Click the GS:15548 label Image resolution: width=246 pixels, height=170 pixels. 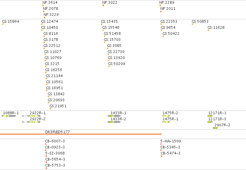(111, 28)
